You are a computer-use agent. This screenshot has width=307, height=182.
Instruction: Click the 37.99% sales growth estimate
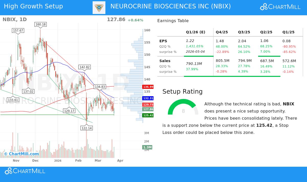coord(192,69)
